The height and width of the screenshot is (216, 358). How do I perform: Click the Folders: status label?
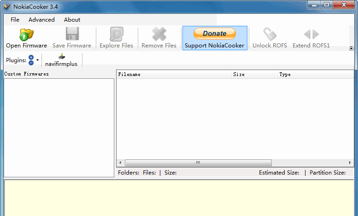(x=129, y=173)
